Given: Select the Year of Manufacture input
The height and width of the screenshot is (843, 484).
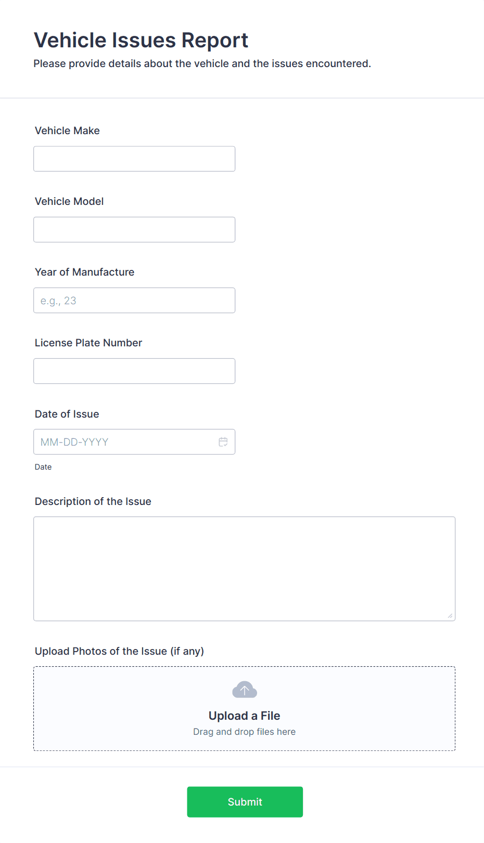Looking at the screenshot, I should pos(134,301).
